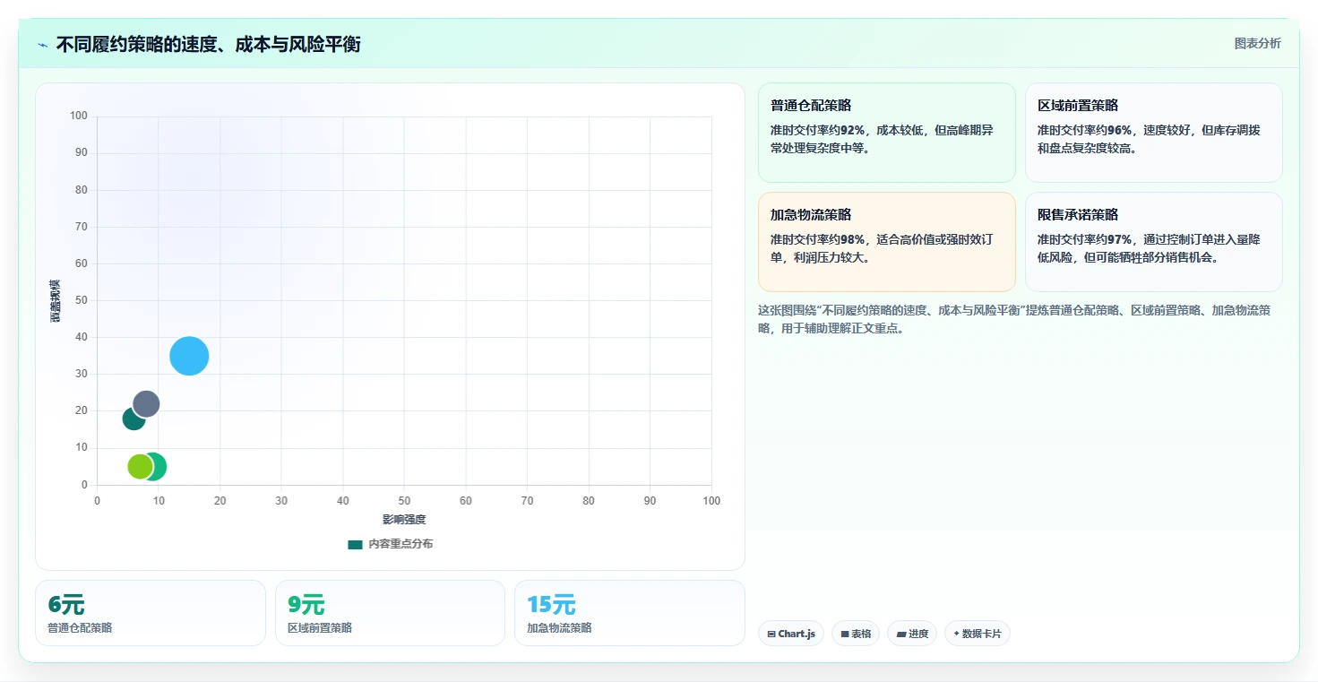Click the 92% on-time rate text
1318x682 pixels.
click(x=853, y=130)
